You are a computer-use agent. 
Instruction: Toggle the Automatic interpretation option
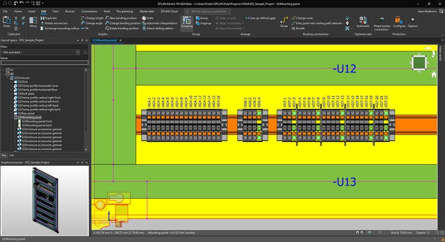161,23
